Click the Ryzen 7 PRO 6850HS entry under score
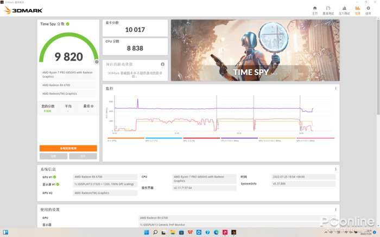380x237 pixels. click(x=68, y=75)
